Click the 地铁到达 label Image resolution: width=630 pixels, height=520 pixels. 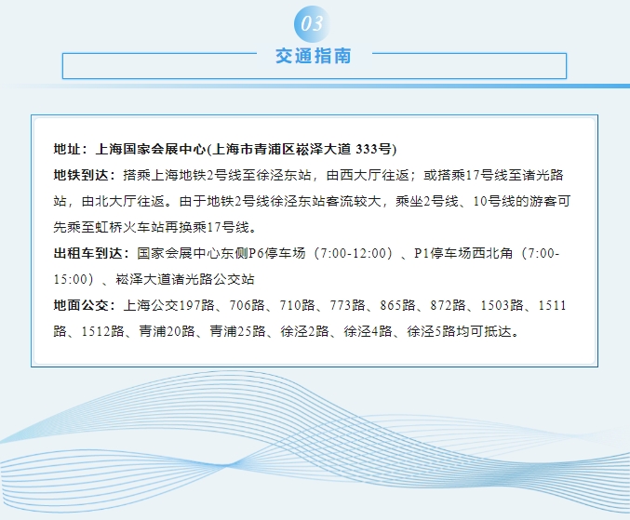point(82,175)
